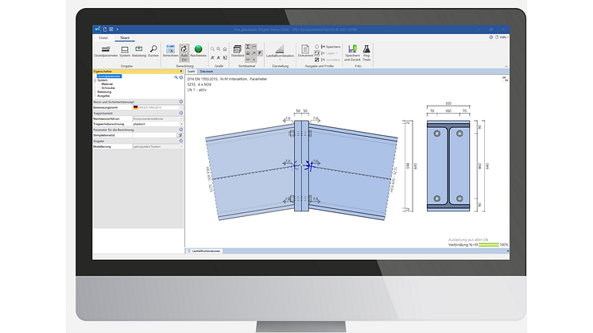This screenshot has height=333, width=593.
Task: Click the System icon in ribbon
Action: (x=125, y=49)
